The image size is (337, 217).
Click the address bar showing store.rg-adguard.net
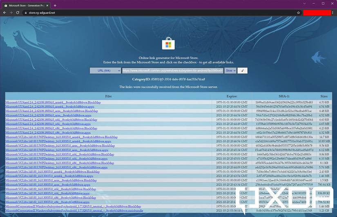pyautogui.click(x=161, y=13)
